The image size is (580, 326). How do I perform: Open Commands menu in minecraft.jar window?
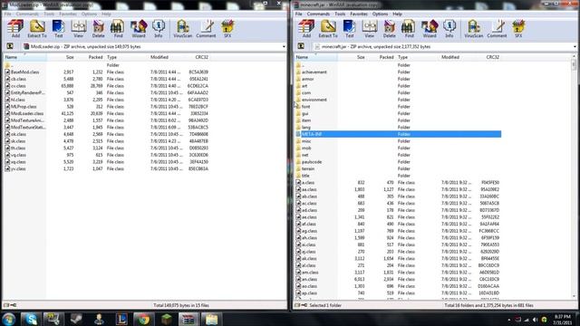318,14
